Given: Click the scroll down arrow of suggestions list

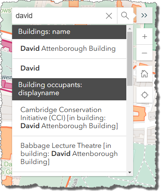Looking at the screenshot, I should [130, 172].
